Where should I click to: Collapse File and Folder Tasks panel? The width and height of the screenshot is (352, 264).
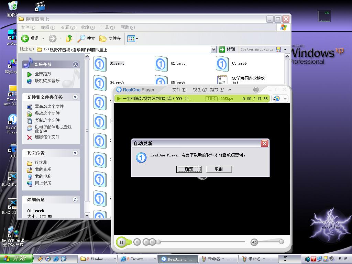point(75,97)
